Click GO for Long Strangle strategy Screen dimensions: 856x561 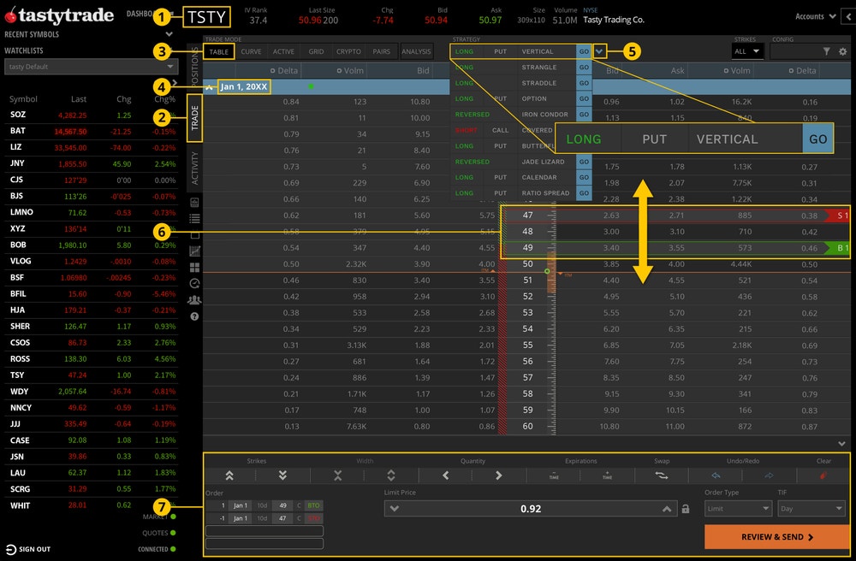click(584, 67)
